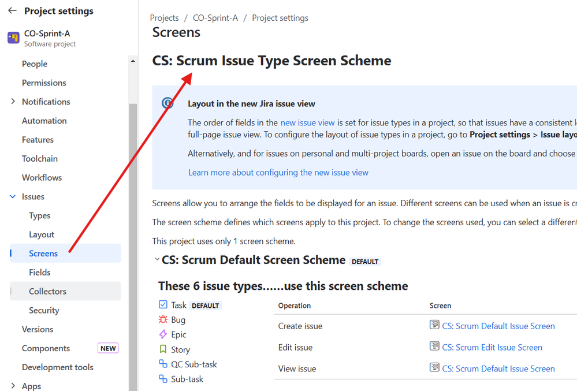Click the back arrow next to Project settings
The width and height of the screenshot is (577, 391).
pyautogui.click(x=13, y=10)
